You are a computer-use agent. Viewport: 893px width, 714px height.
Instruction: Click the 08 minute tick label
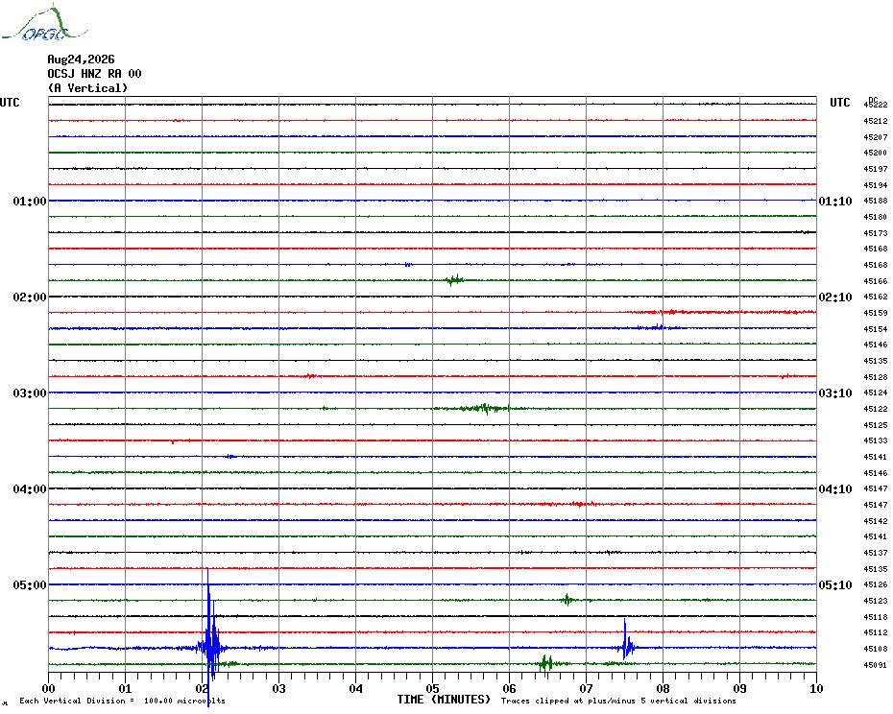tap(663, 688)
